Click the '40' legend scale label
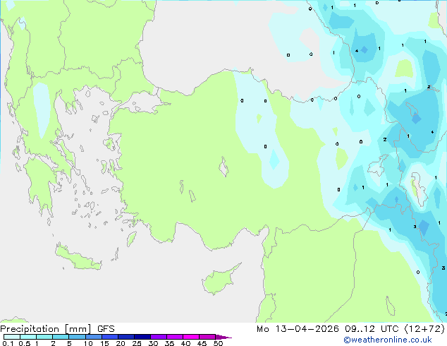 pos(186,343)
